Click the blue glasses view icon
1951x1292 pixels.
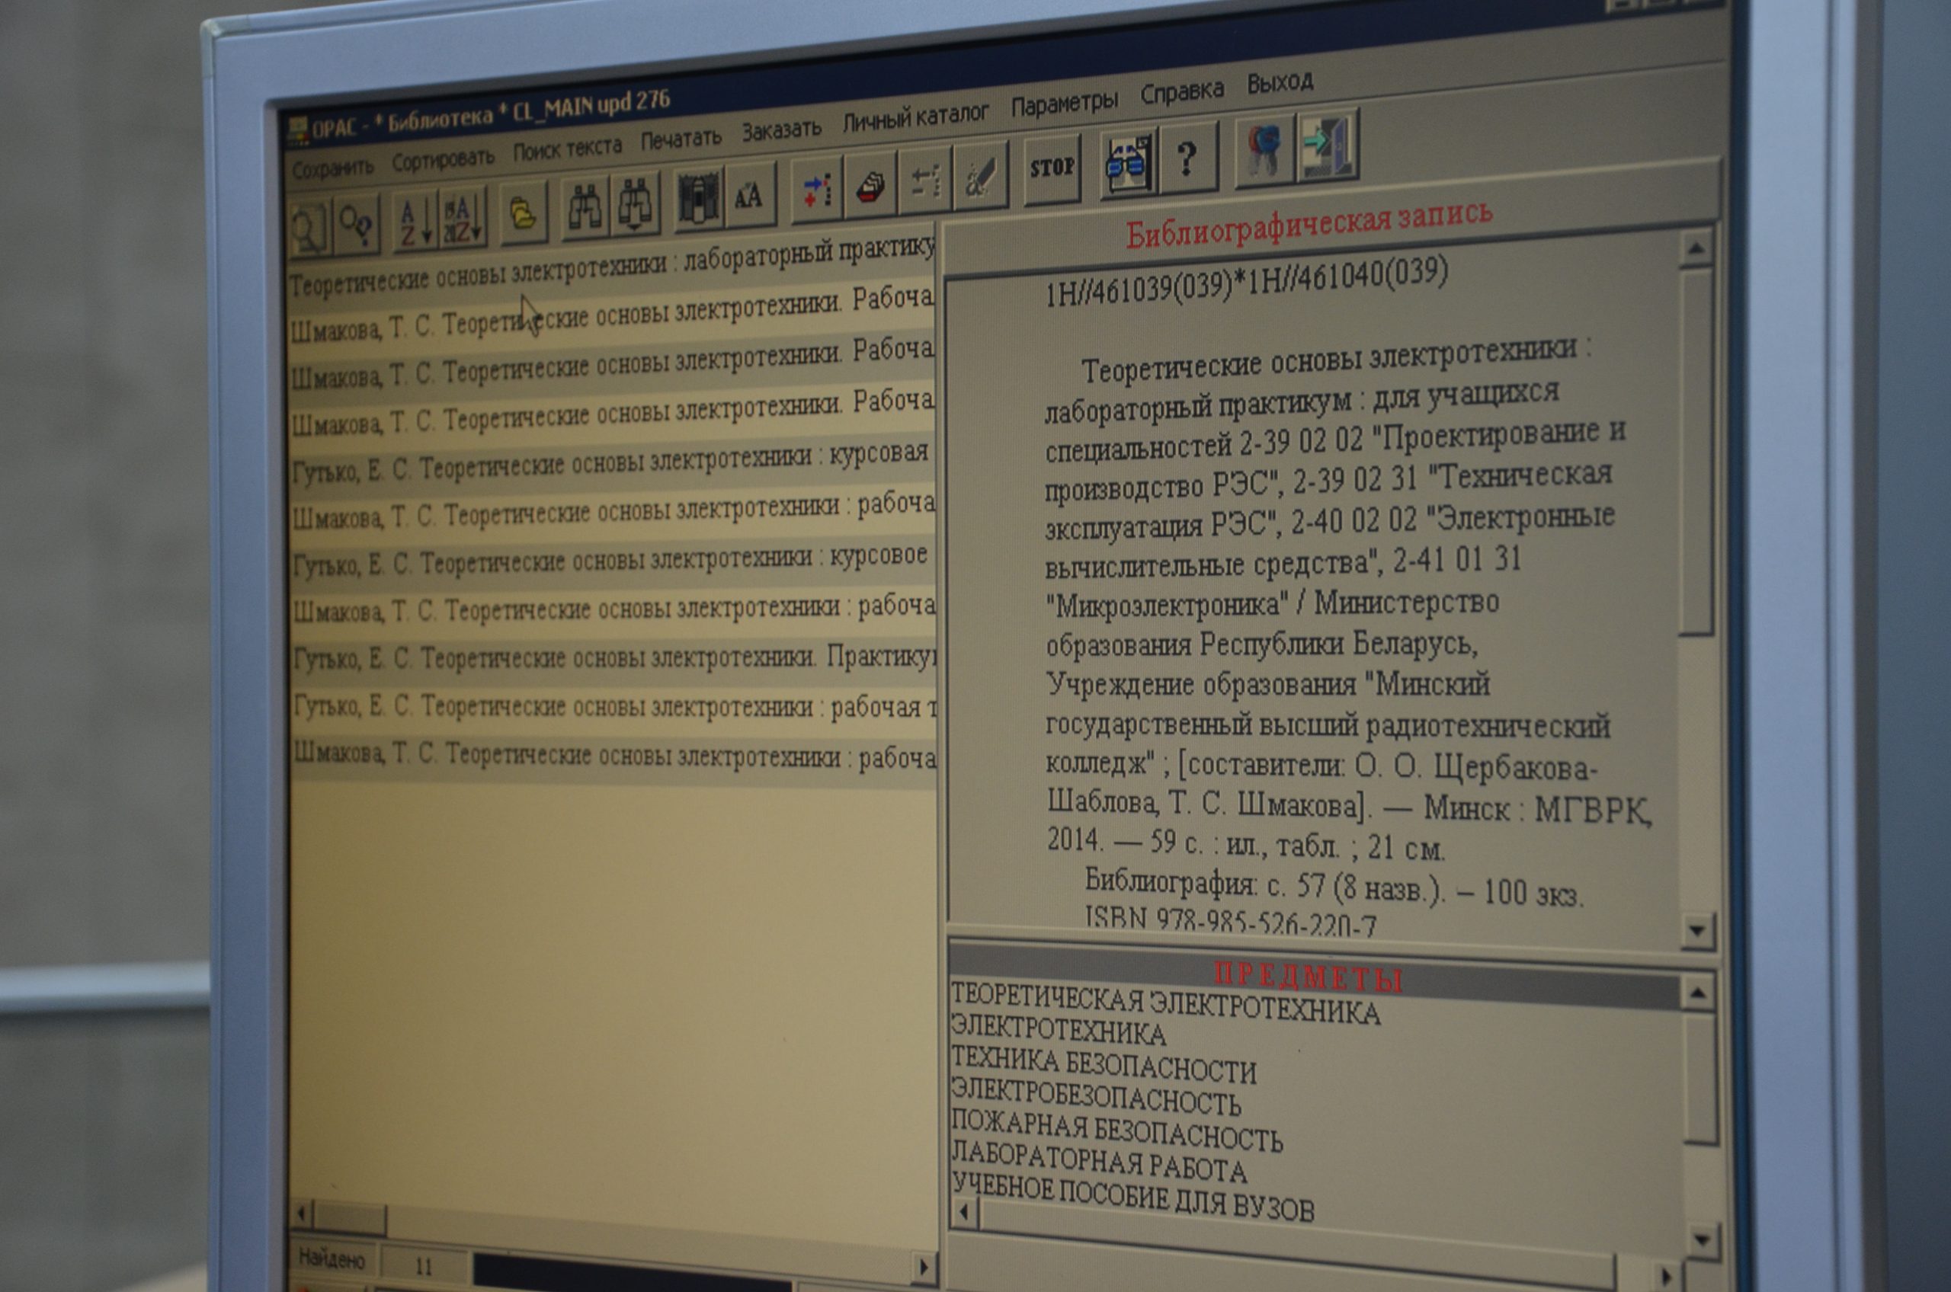click(x=1128, y=163)
